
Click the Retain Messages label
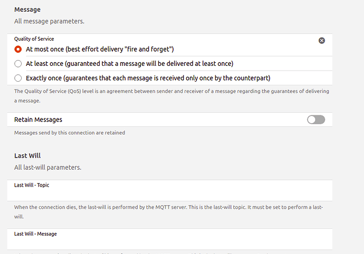(38, 120)
